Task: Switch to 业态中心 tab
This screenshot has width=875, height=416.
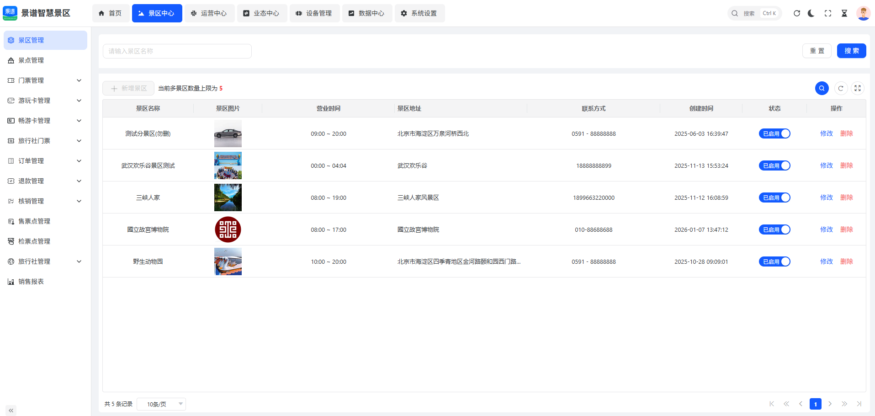Action: pyautogui.click(x=262, y=13)
